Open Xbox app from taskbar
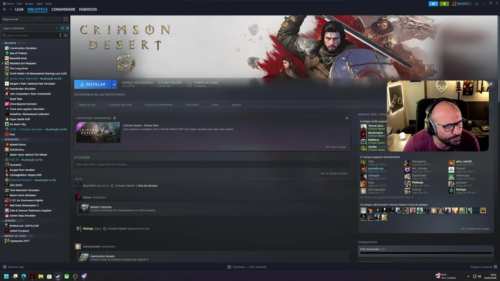Screen dimensions: 500x281 pos(67,276)
